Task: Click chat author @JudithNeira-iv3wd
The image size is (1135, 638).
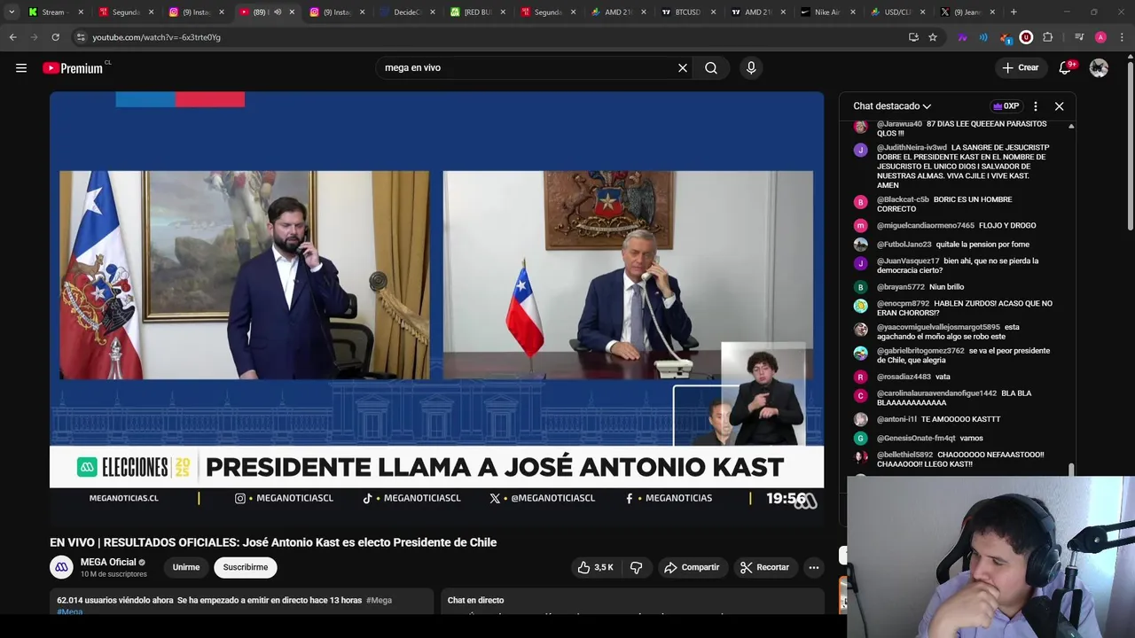Action: point(912,147)
